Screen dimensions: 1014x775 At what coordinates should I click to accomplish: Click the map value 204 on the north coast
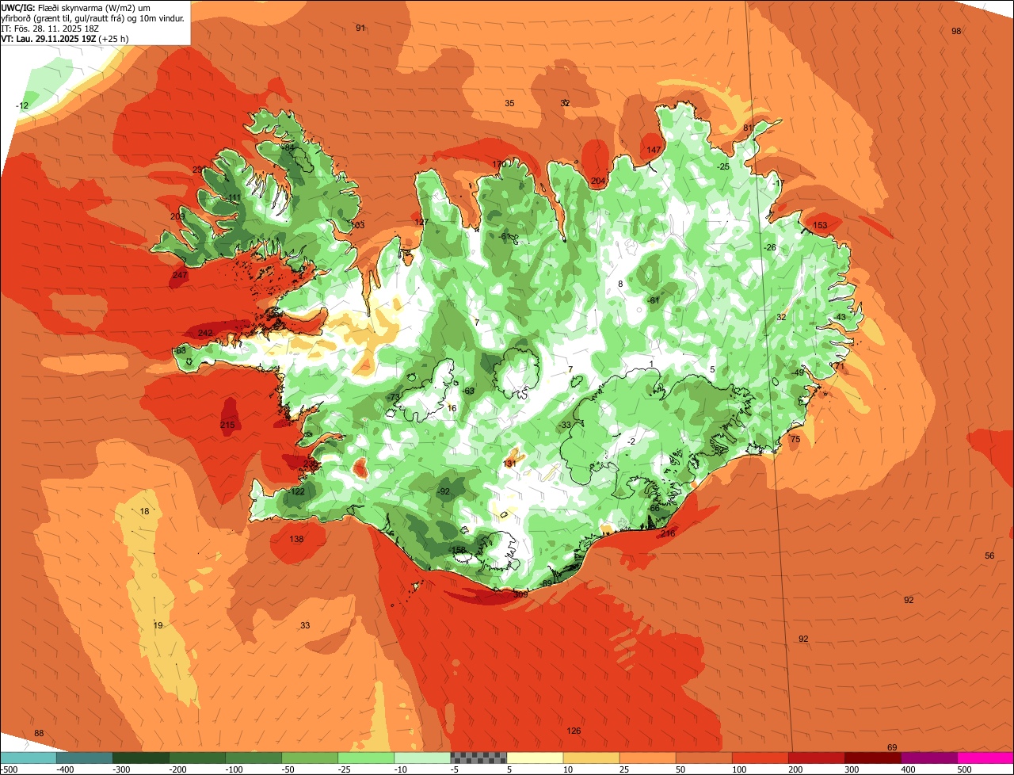point(598,181)
